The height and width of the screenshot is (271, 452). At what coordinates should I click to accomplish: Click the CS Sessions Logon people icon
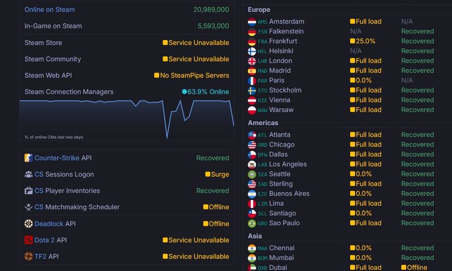pos(29,174)
